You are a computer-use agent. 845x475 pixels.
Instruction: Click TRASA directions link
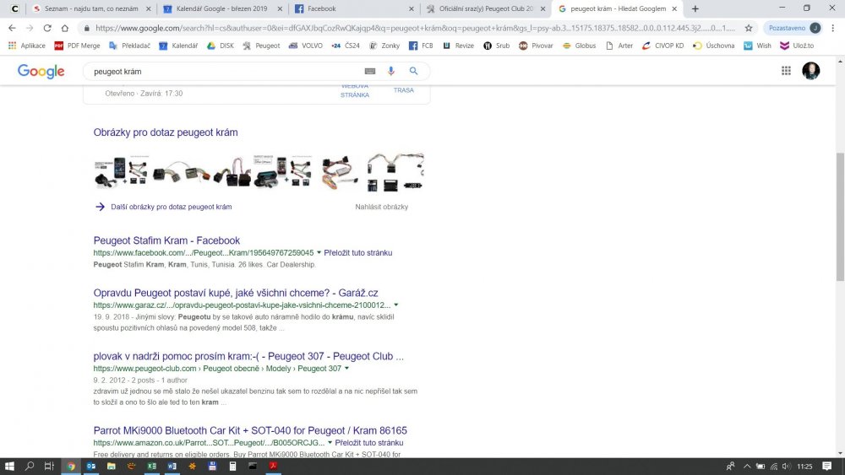404,89
